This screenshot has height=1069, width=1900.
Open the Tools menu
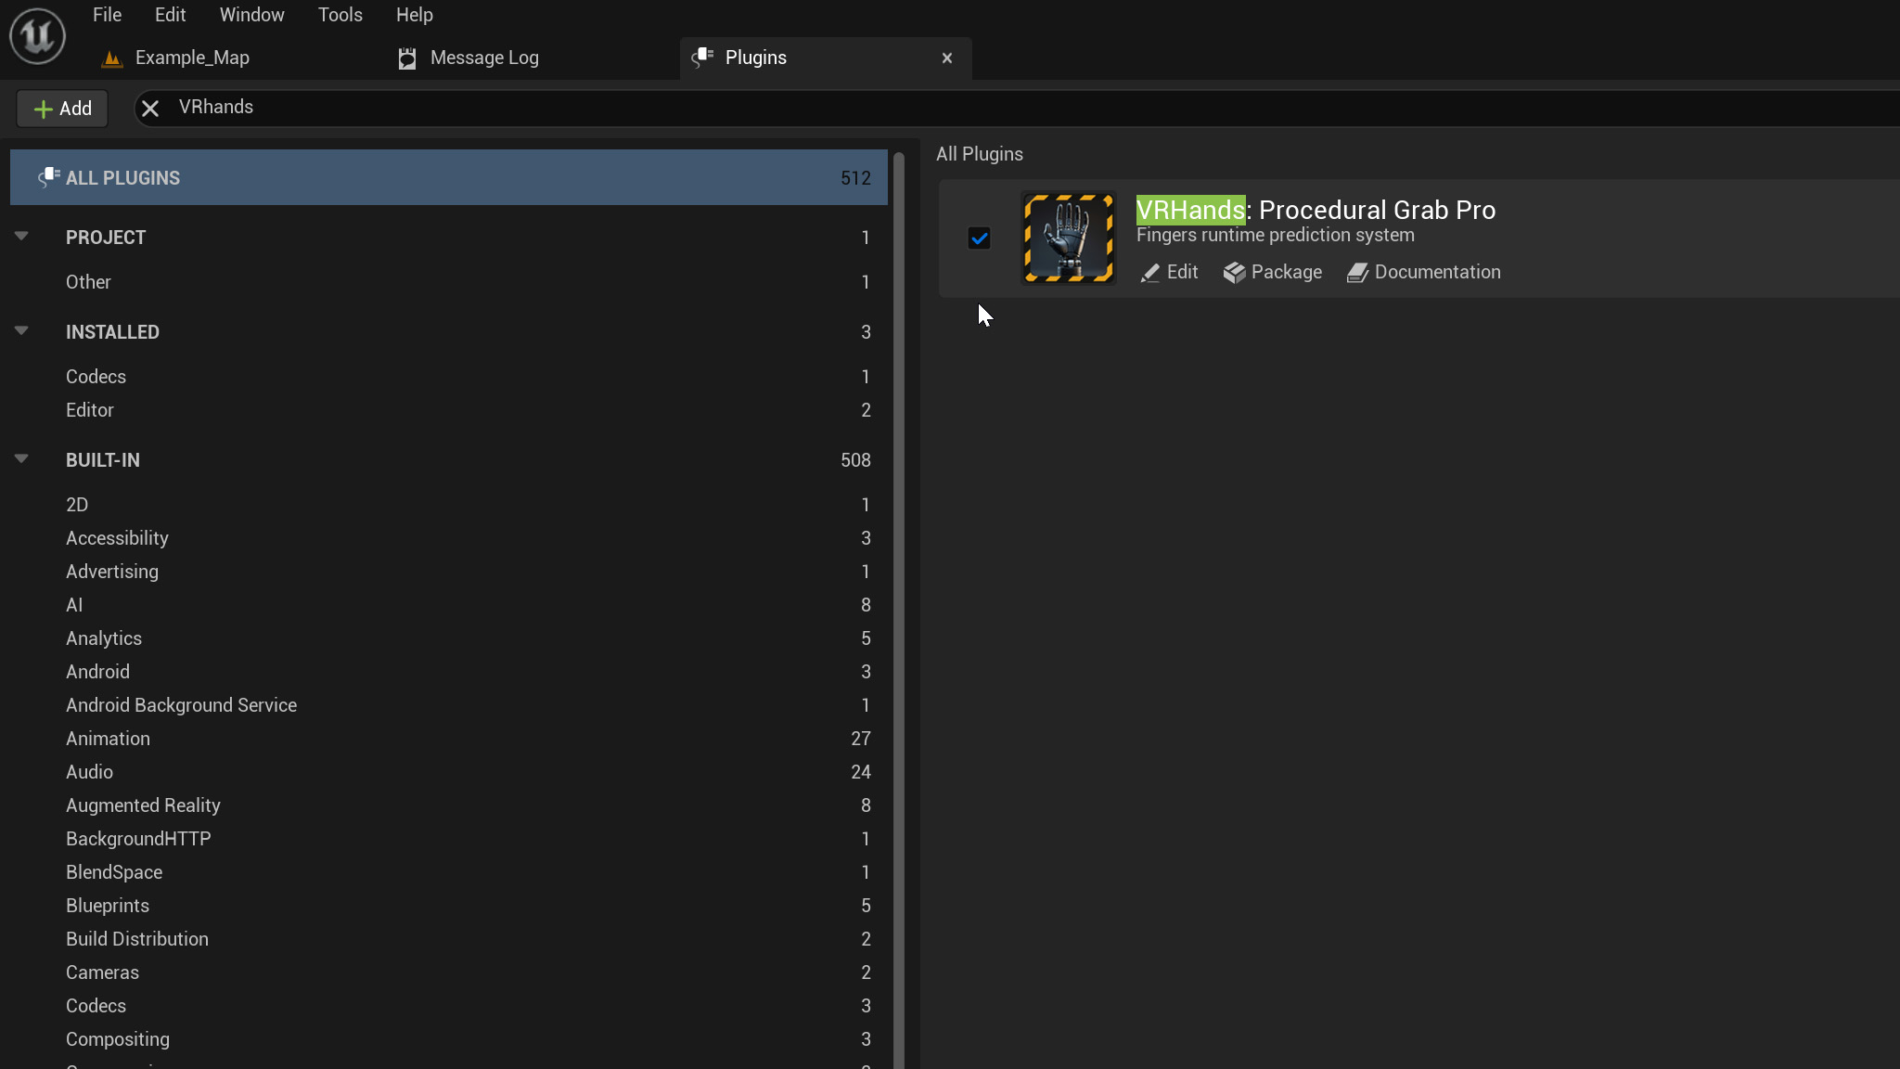(340, 15)
